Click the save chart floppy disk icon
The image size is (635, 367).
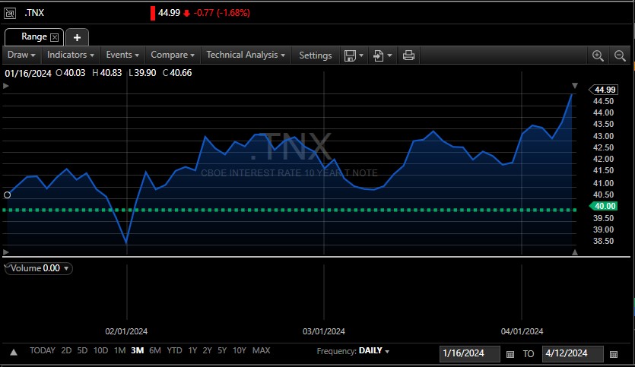tap(351, 55)
